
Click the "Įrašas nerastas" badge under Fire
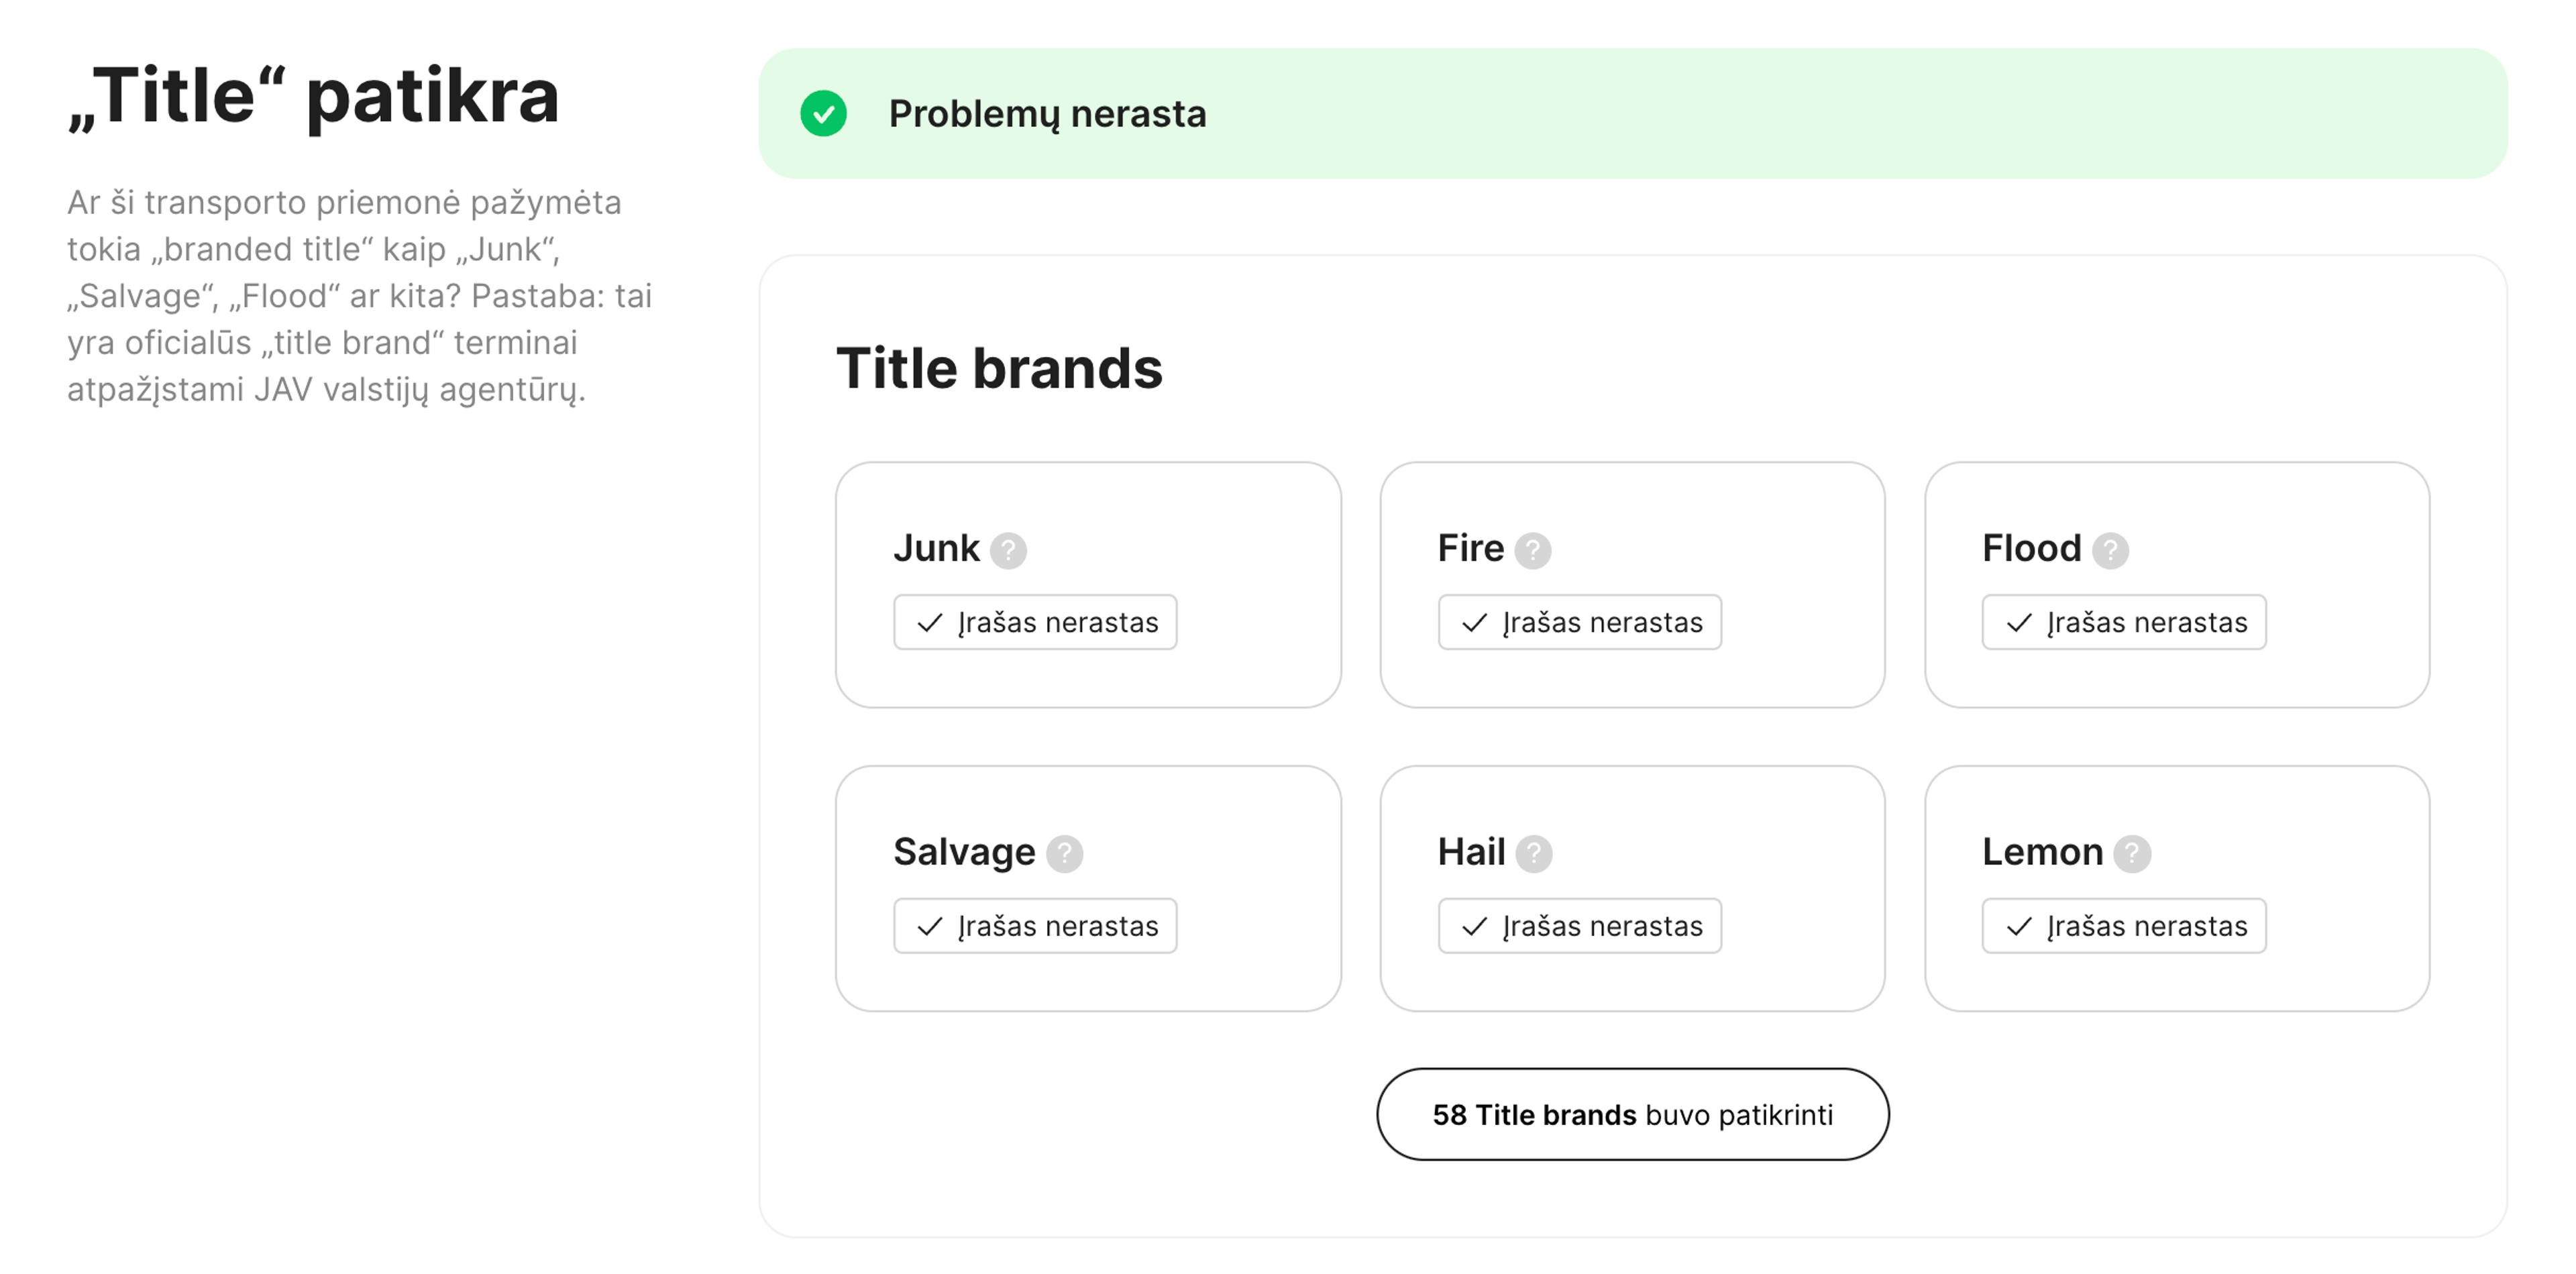pyautogui.click(x=1579, y=623)
